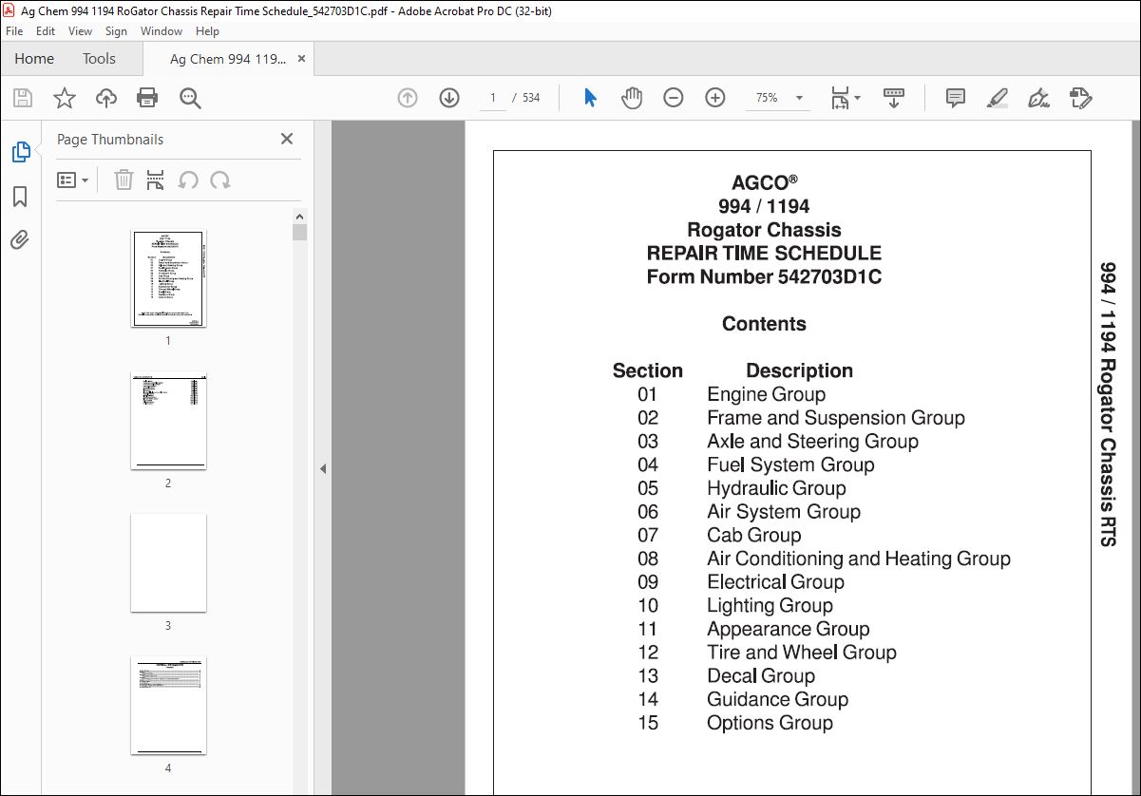The width and height of the screenshot is (1141, 796).
Task: Click the thumbnails panel scrollbar handle
Action: [x=300, y=233]
